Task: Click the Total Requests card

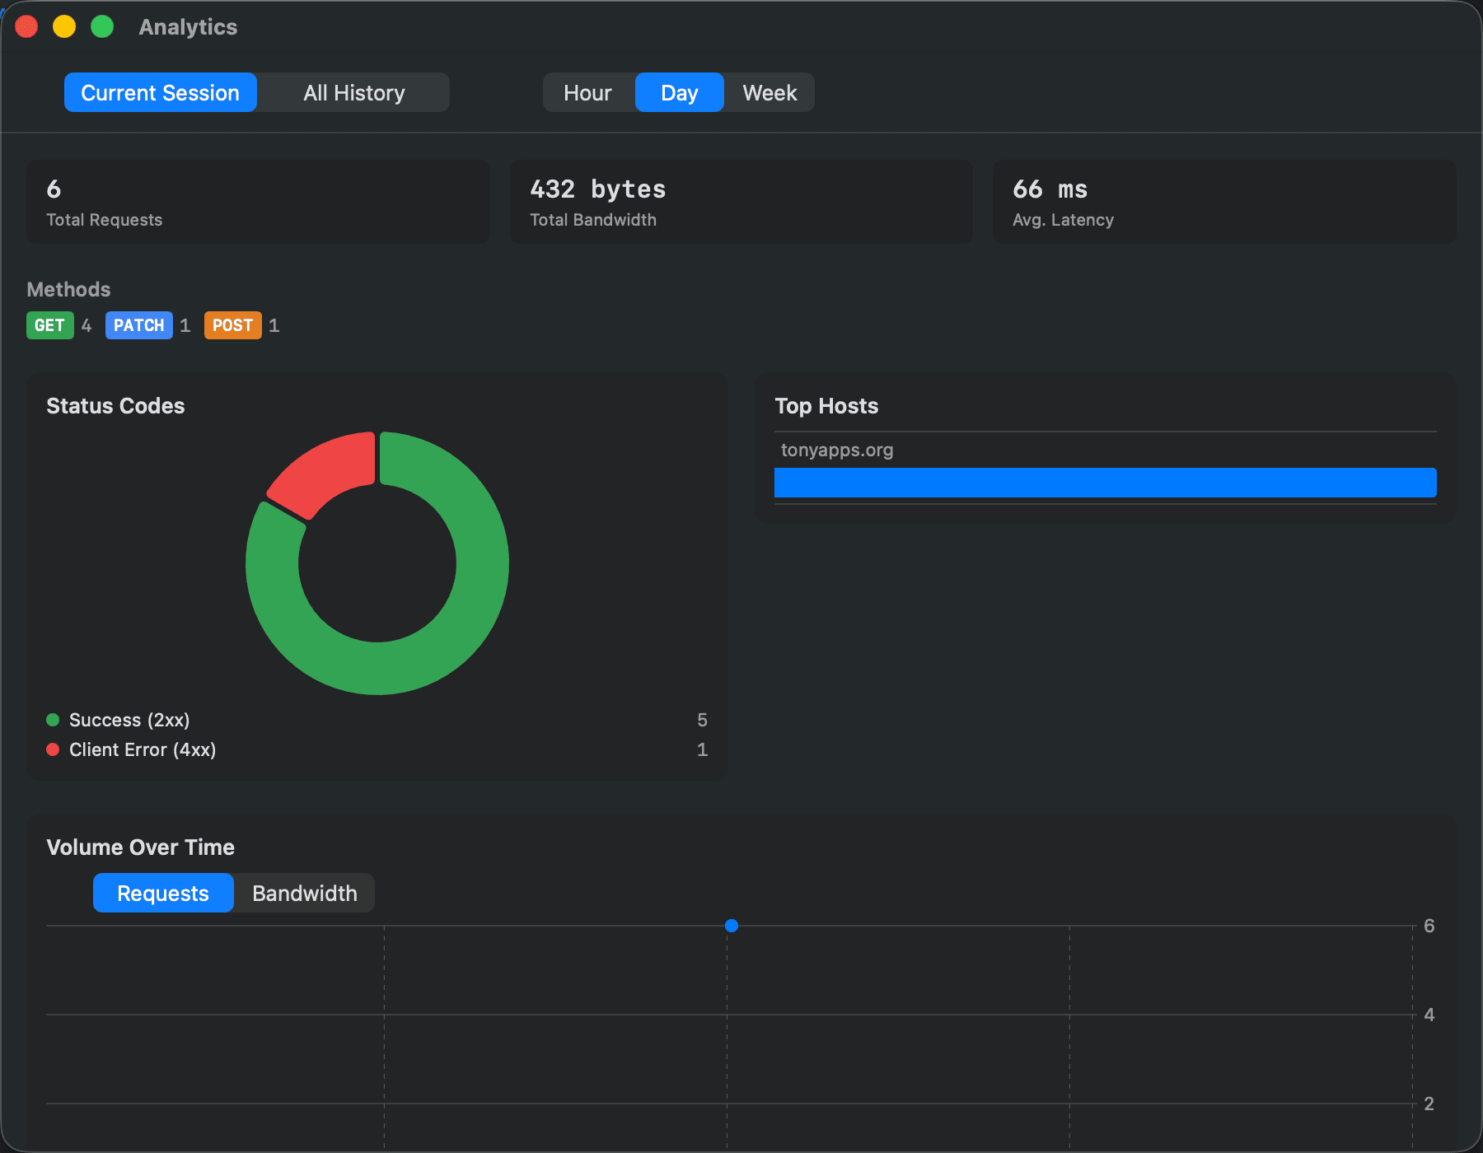Action: [x=258, y=202]
